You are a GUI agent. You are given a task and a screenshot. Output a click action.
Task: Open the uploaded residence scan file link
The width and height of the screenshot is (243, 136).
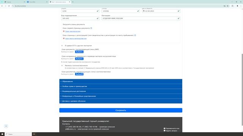[76, 39]
